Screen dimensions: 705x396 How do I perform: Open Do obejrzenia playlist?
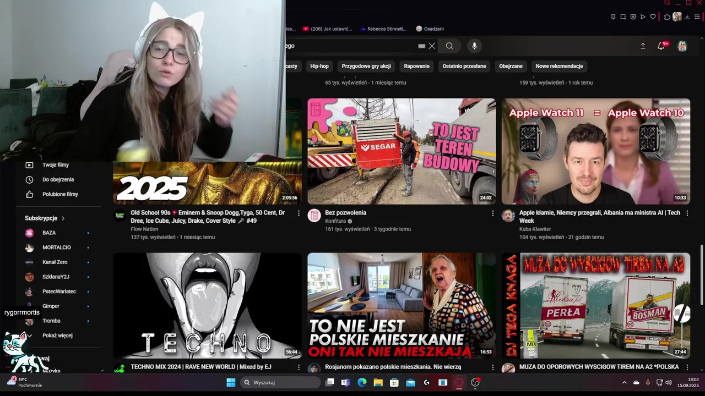pos(58,179)
